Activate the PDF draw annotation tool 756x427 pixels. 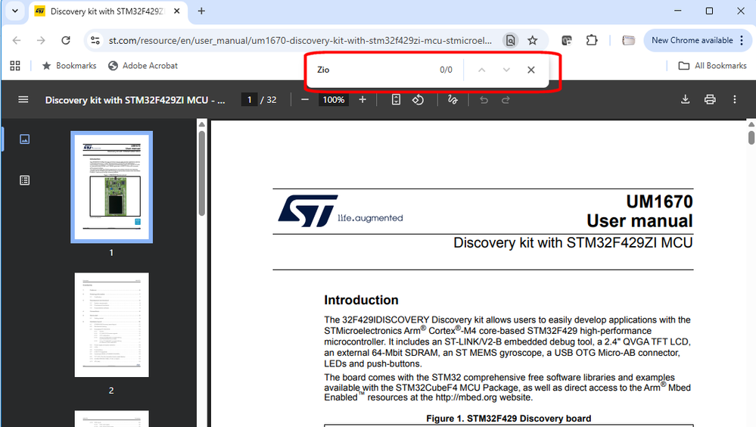point(453,100)
